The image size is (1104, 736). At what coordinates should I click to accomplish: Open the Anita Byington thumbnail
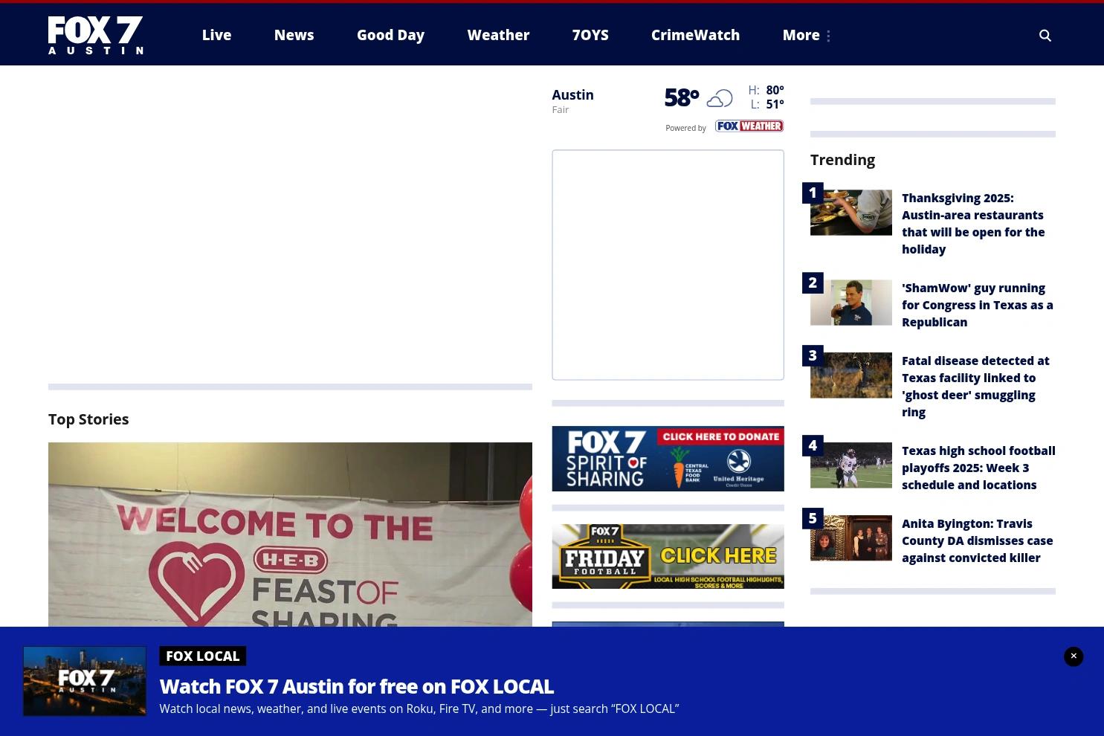[851, 538]
